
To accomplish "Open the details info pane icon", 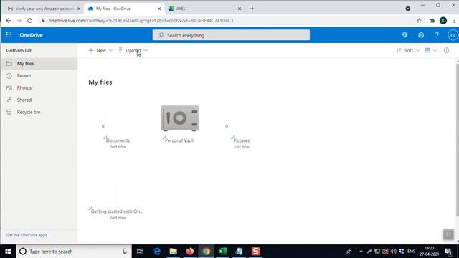I will point(446,50).
